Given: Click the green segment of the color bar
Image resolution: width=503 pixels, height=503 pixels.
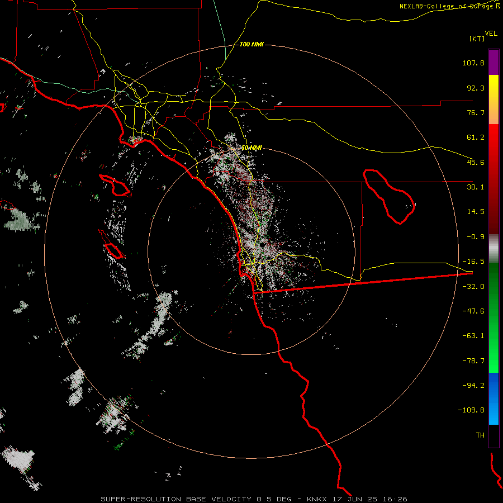Looking at the screenshot, I should pyautogui.click(x=493, y=317).
